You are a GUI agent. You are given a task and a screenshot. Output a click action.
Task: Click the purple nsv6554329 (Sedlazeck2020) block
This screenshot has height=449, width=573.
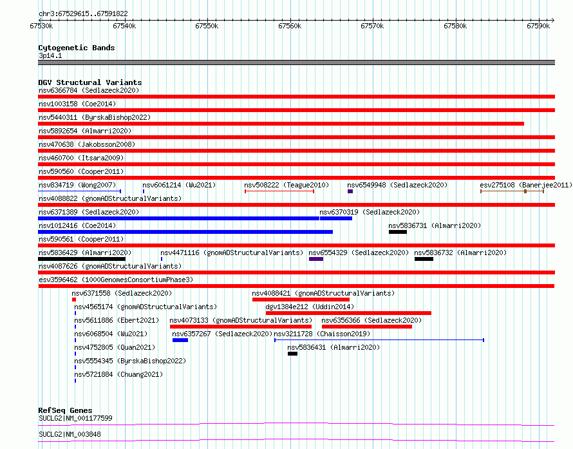pos(316,259)
